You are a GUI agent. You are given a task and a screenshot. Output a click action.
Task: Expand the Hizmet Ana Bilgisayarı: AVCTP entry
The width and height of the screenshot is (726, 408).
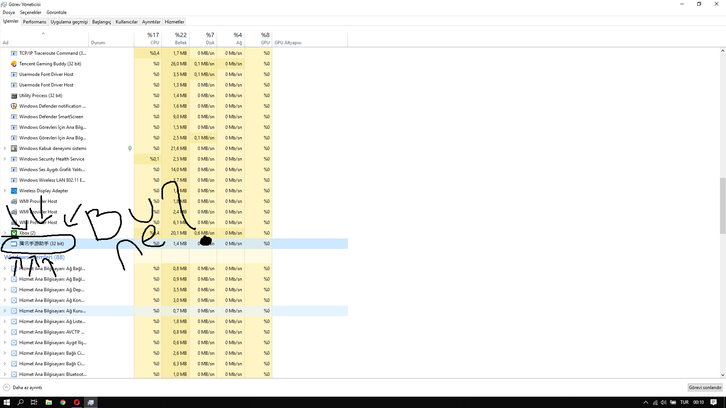point(5,332)
